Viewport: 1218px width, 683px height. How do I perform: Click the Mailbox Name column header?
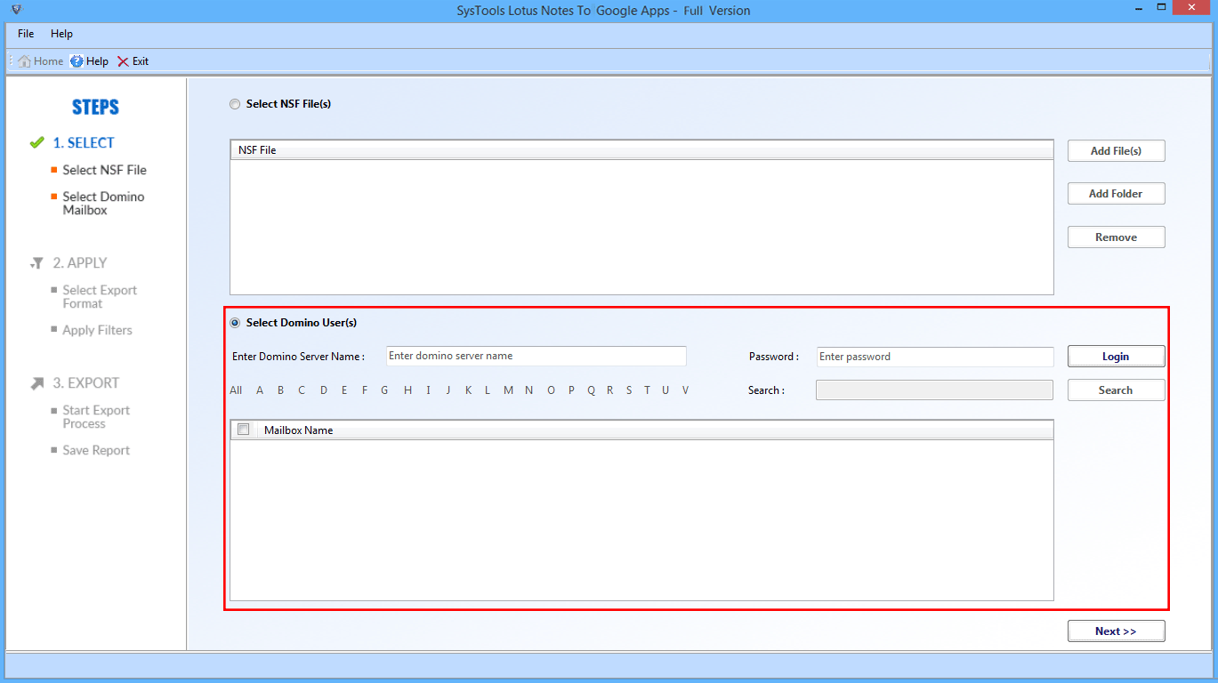coord(657,430)
